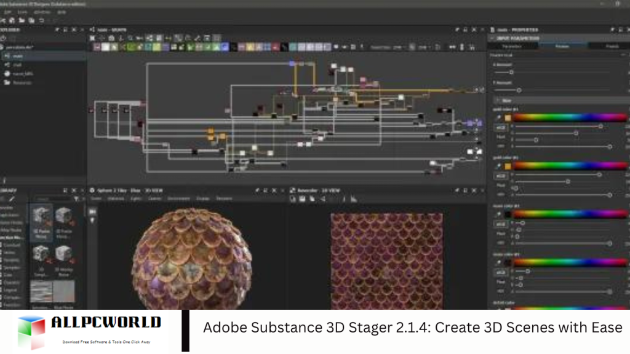
Task: Open the Lights menu in 3D view
Action: [136, 199]
